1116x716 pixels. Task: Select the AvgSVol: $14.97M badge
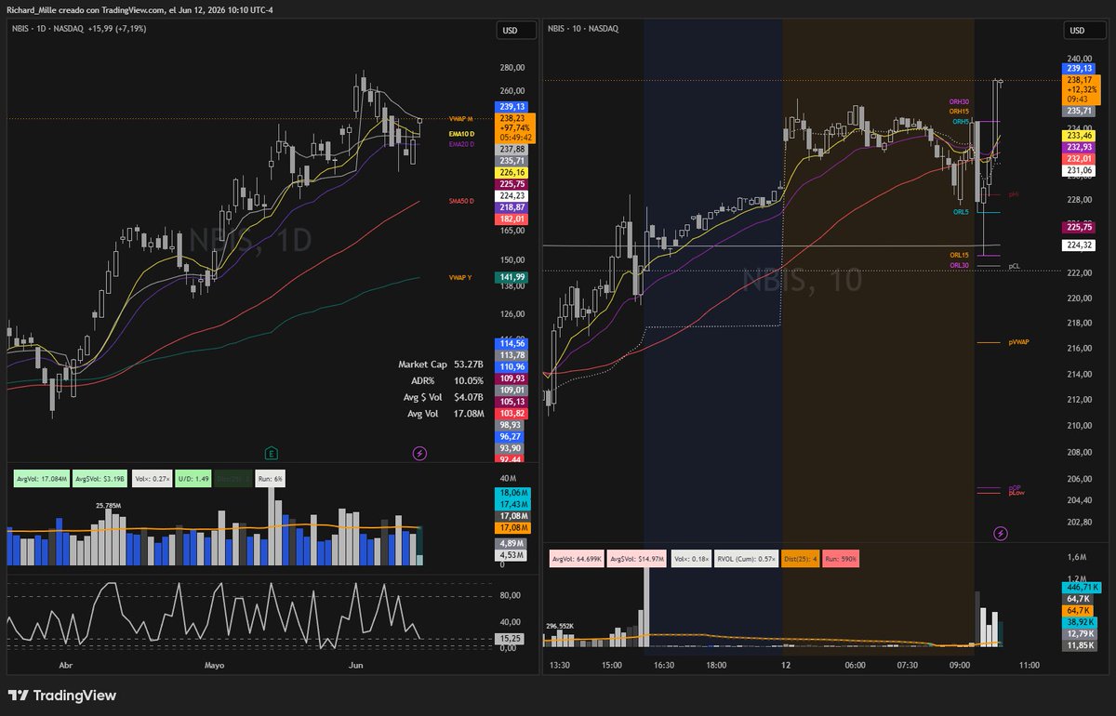tap(637, 559)
